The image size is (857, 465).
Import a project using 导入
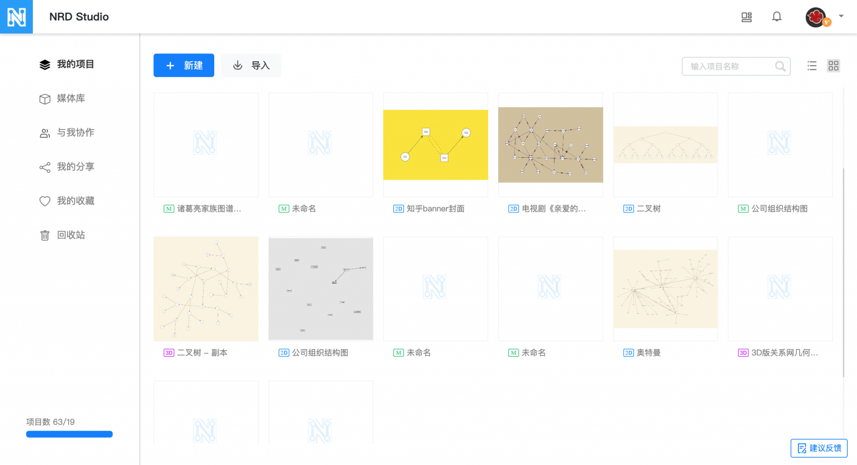(x=251, y=65)
